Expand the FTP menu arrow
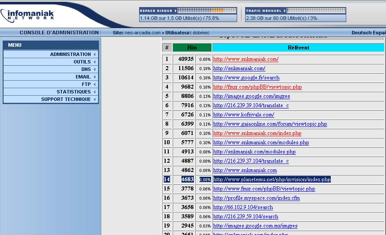Image resolution: width=386 pixels, height=235 pixels. (x=95, y=84)
